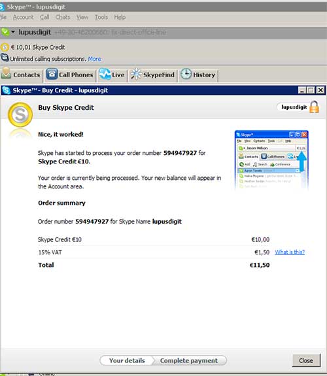Select the Complete payment step
Screen dimensions: 327x376
(189, 360)
